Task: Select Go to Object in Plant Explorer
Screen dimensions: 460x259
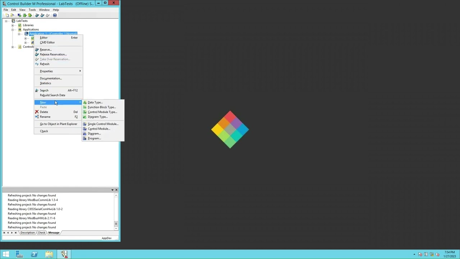Action: (x=59, y=124)
